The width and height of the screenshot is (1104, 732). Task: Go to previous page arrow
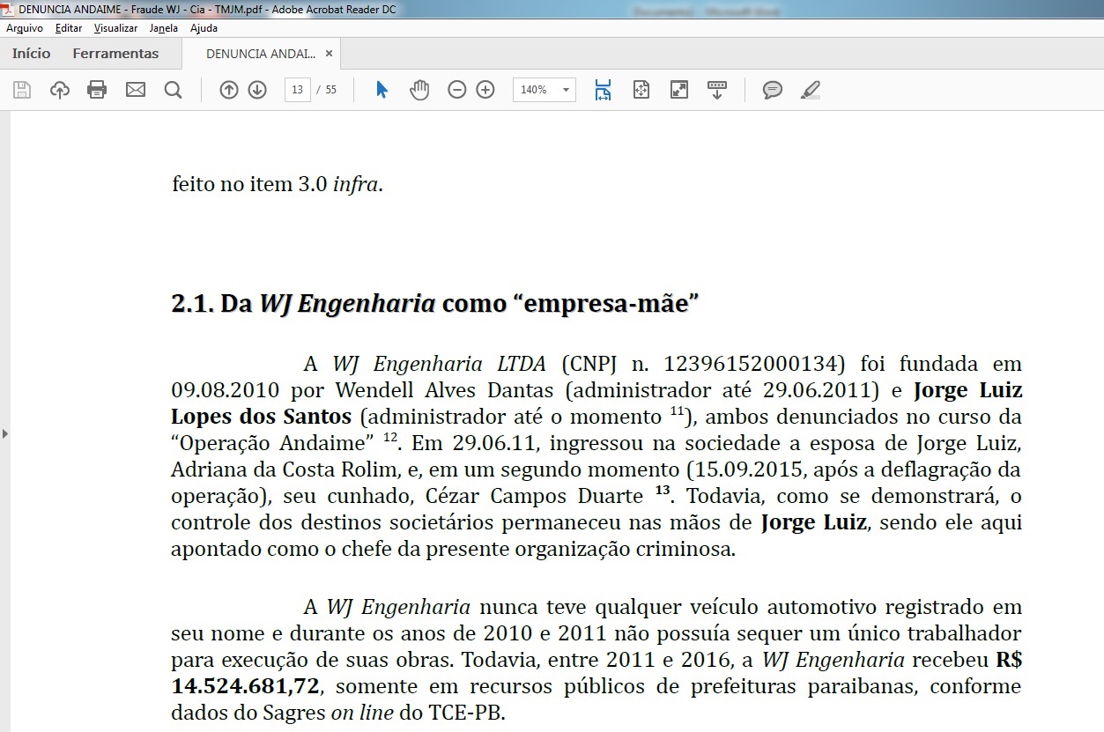[x=229, y=90]
